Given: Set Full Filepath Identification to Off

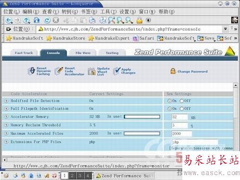Looking at the screenshot, I should click(182, 109).
